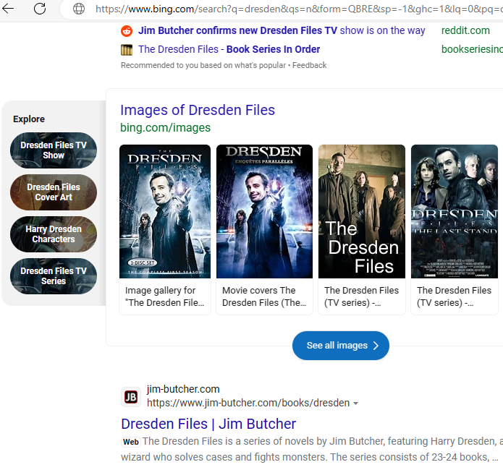Reload the page with the refresh icon
This screenshot has height=470, width=503.
pyautogui.click(x=40, y=9)
